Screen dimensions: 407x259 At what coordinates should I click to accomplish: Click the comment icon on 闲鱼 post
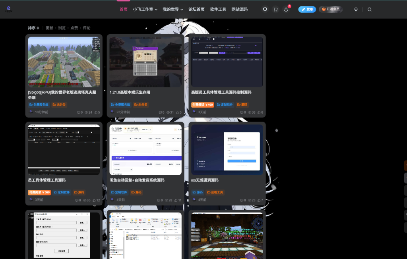pos(159,200)
